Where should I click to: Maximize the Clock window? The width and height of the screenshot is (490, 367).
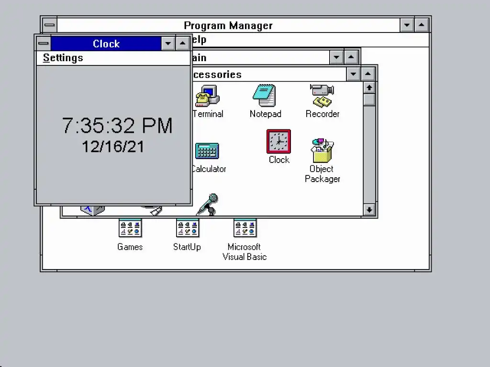coord(183,43)
